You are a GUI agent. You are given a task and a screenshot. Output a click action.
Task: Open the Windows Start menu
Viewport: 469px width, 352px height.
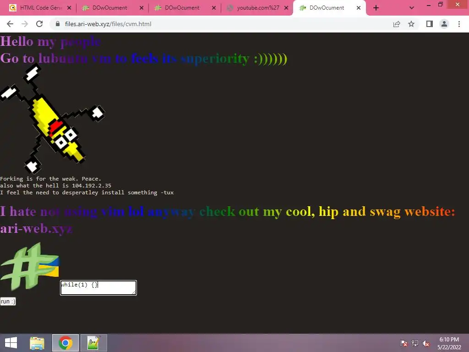tap(11, 343)
